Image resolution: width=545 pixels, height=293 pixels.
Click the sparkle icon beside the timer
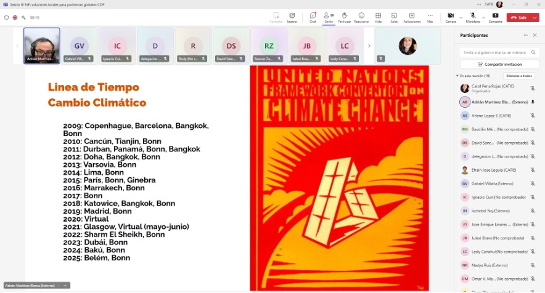point(23,17)
